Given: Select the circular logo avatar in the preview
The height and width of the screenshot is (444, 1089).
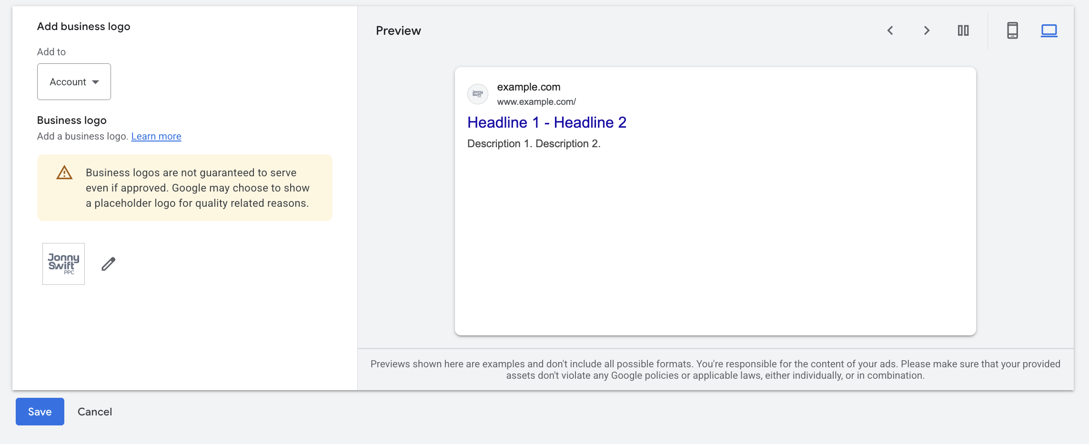Looking at the screenshot, I should pos(478,94).
